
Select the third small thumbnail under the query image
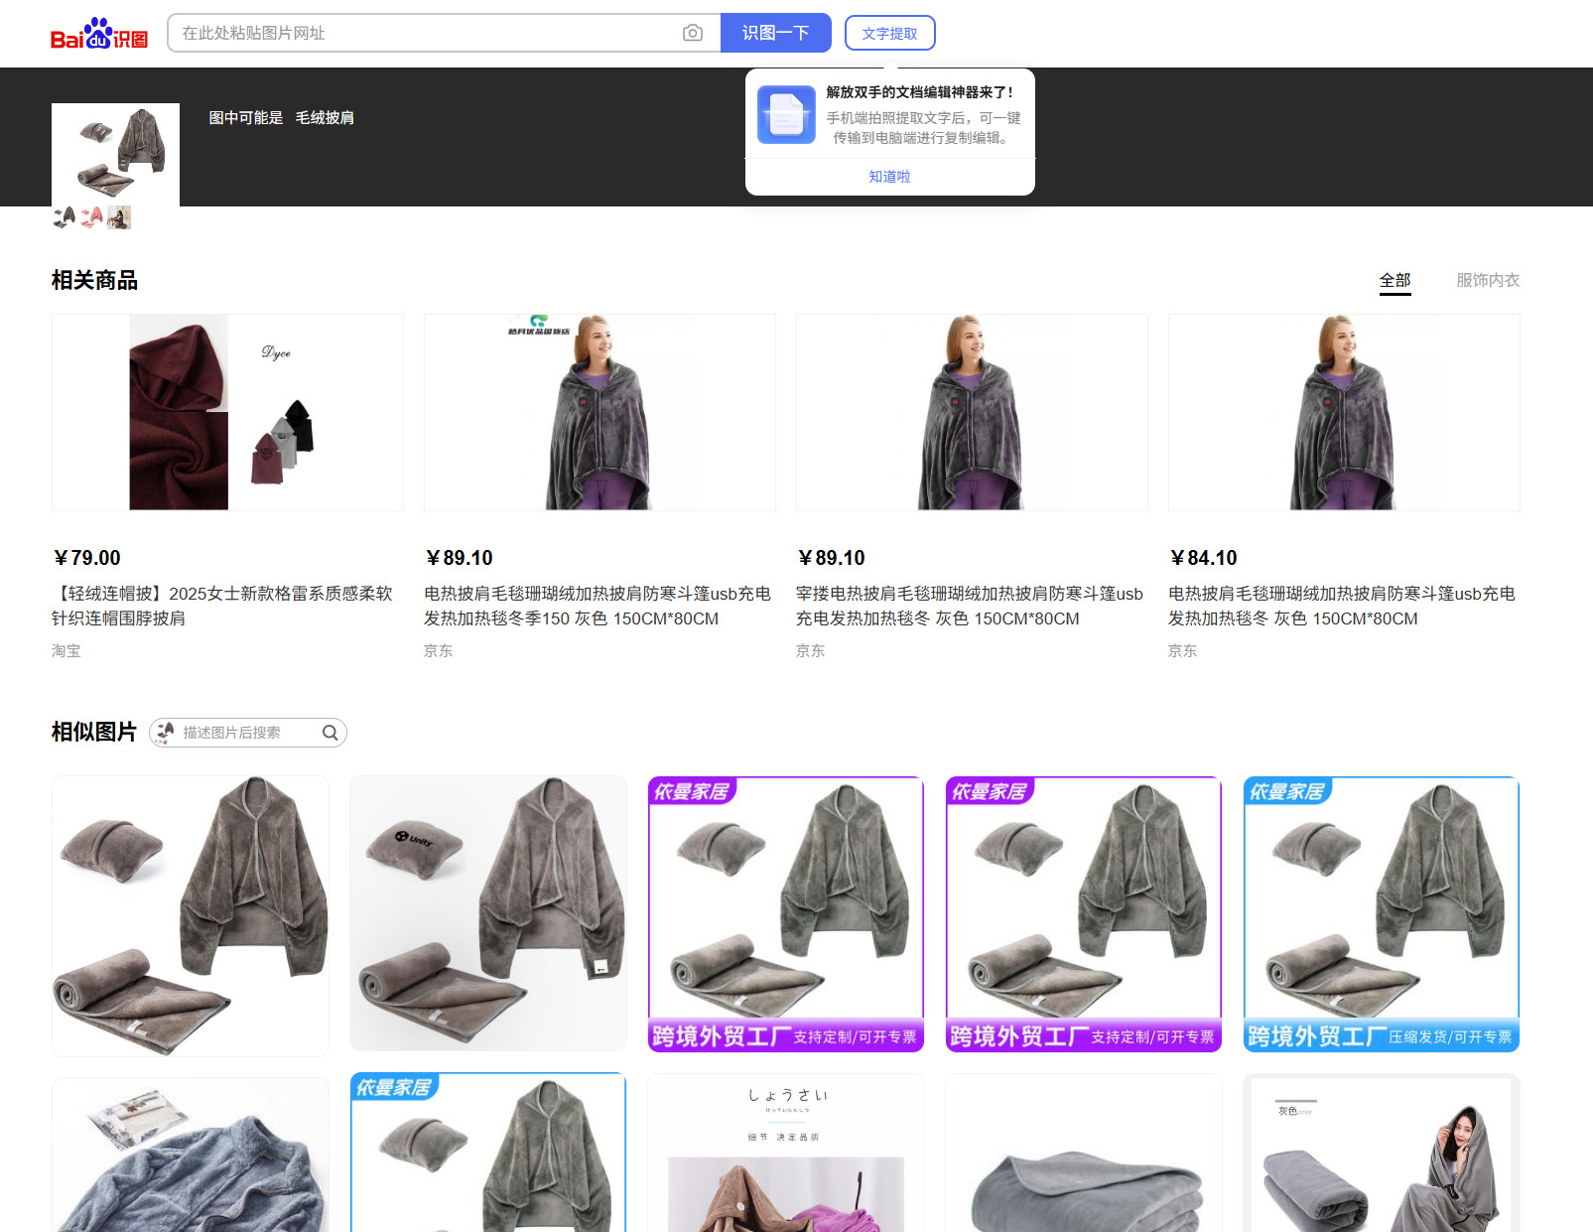coord(119,217)
